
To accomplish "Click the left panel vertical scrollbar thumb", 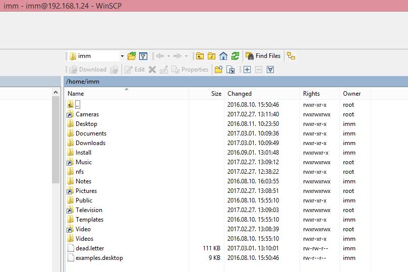I will coord(55,140).
